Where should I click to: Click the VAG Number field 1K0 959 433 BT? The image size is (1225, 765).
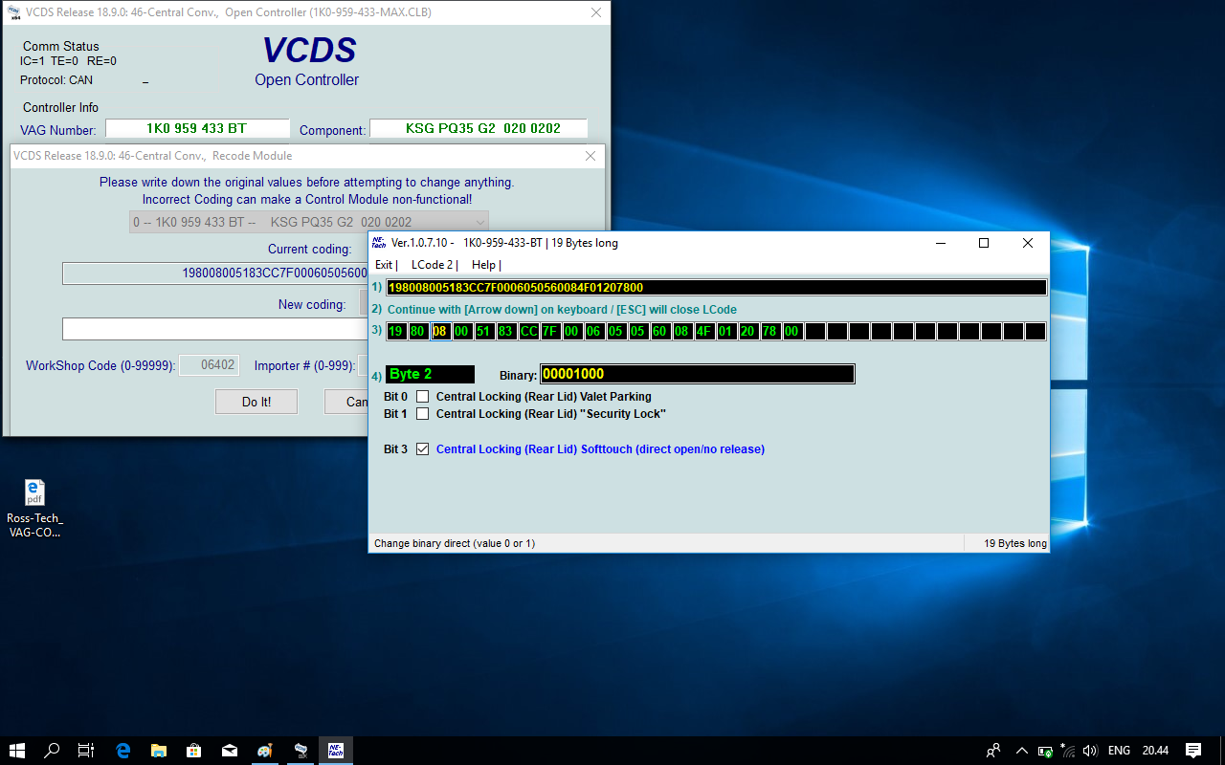point(197,128)
